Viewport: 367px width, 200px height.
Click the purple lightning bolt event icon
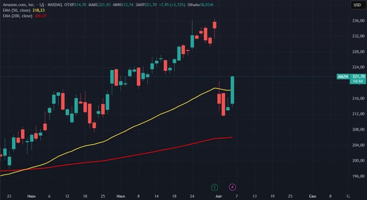(232, 187)
